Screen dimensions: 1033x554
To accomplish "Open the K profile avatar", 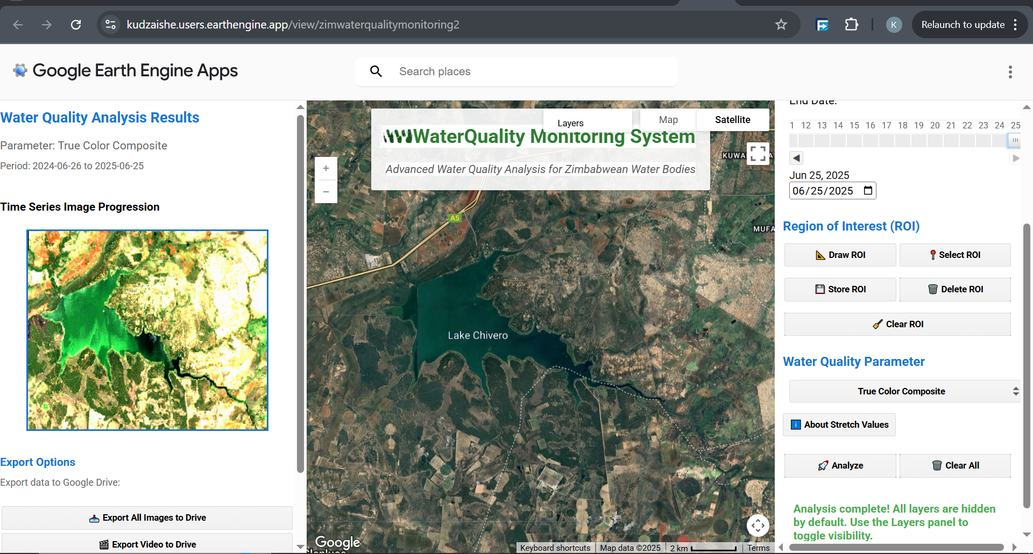I will [894, 25].
